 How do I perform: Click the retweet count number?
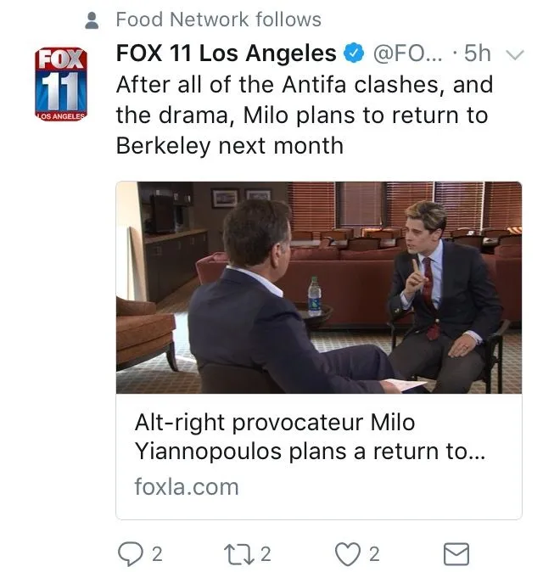pos(266,554)
